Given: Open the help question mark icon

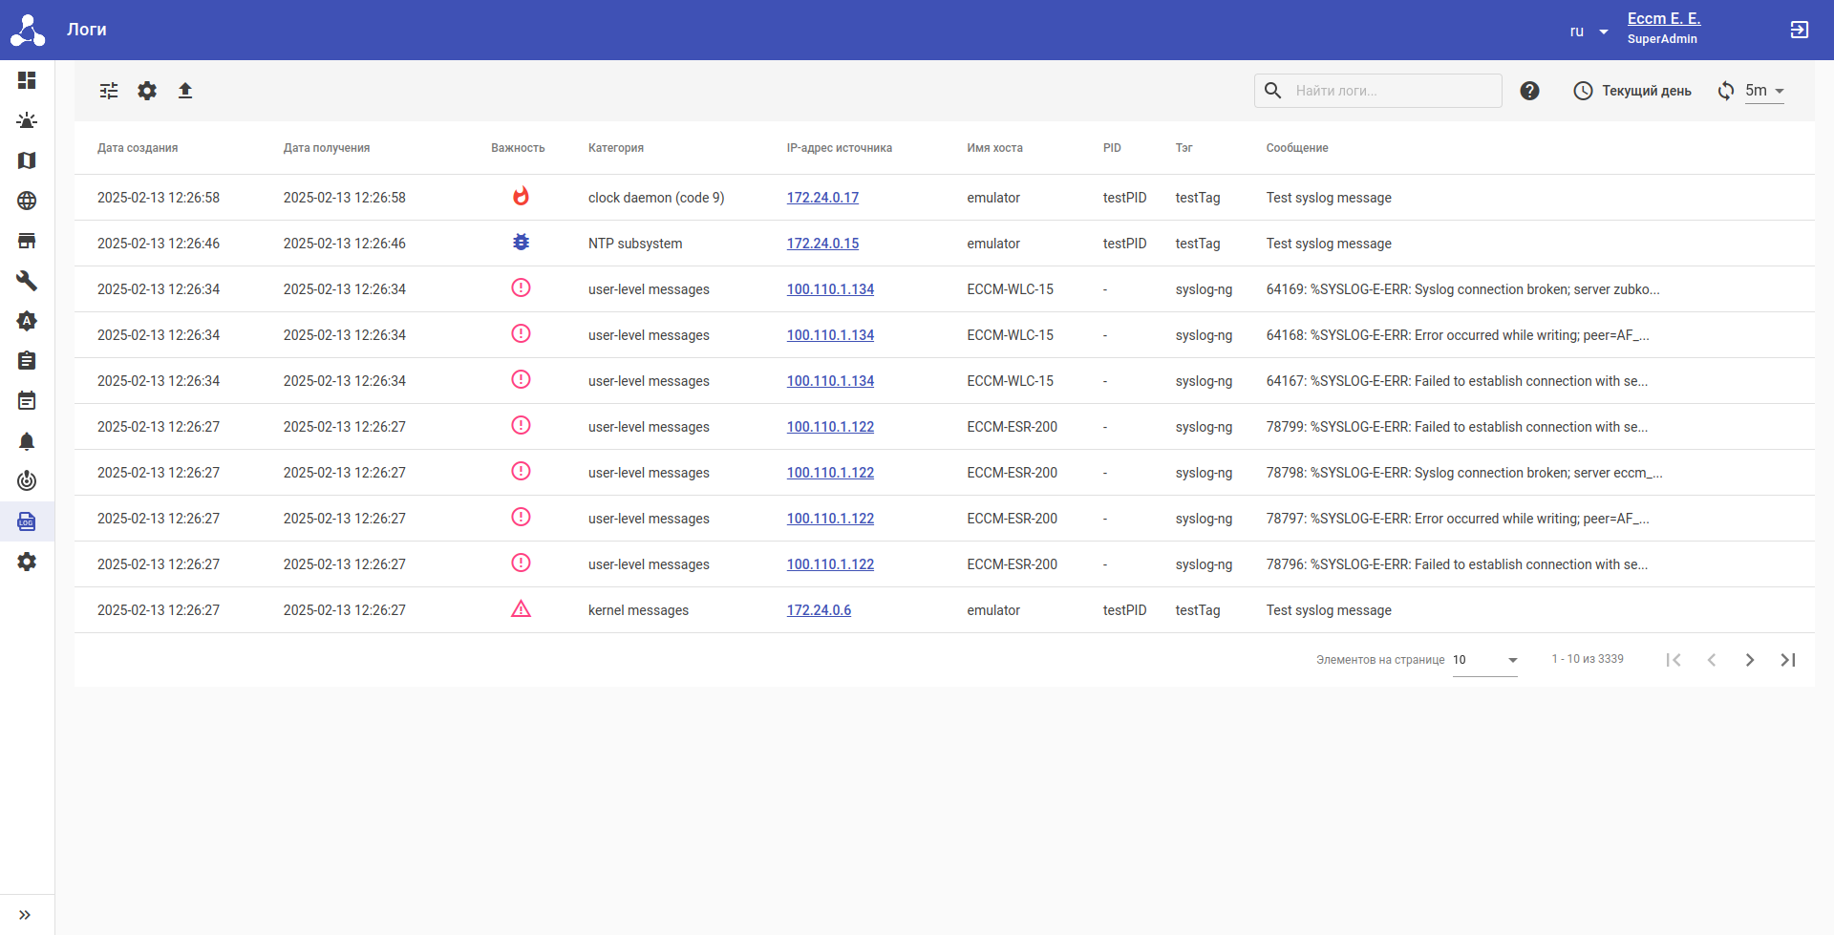Looking at the screenshot, I should click(1529, 91).
